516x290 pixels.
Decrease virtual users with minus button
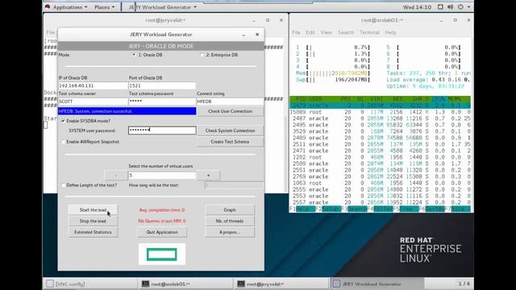click(116, 176)
